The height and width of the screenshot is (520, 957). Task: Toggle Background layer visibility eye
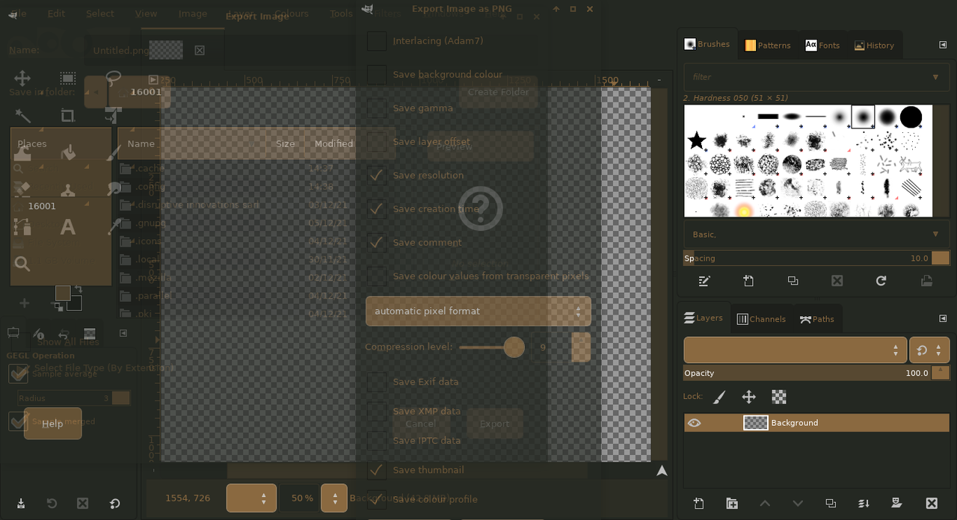(695, 423)
